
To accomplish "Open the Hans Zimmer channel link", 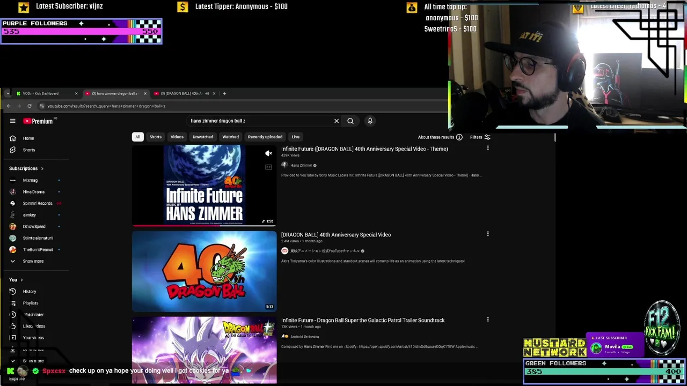I will click(301, 166).
